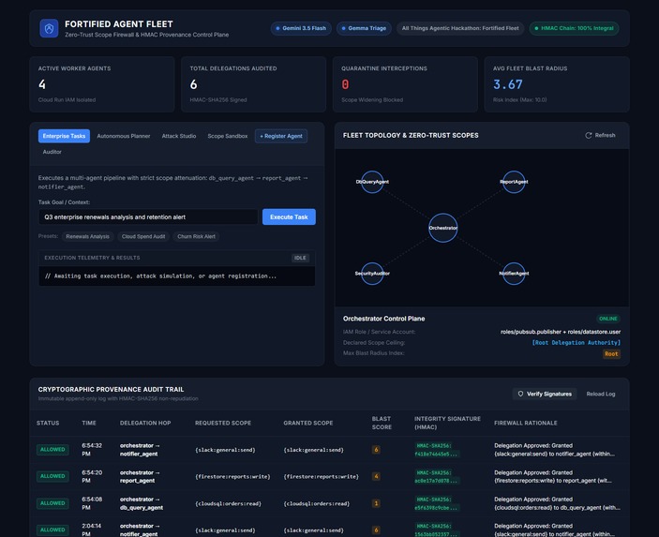Click the HMAC signature starting f418e74645e5
659x537 pixels.
435,450
